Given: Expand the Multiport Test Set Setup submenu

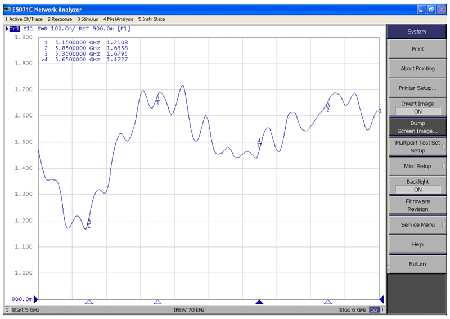Looking at the screenshot, I should pos(417,146).
